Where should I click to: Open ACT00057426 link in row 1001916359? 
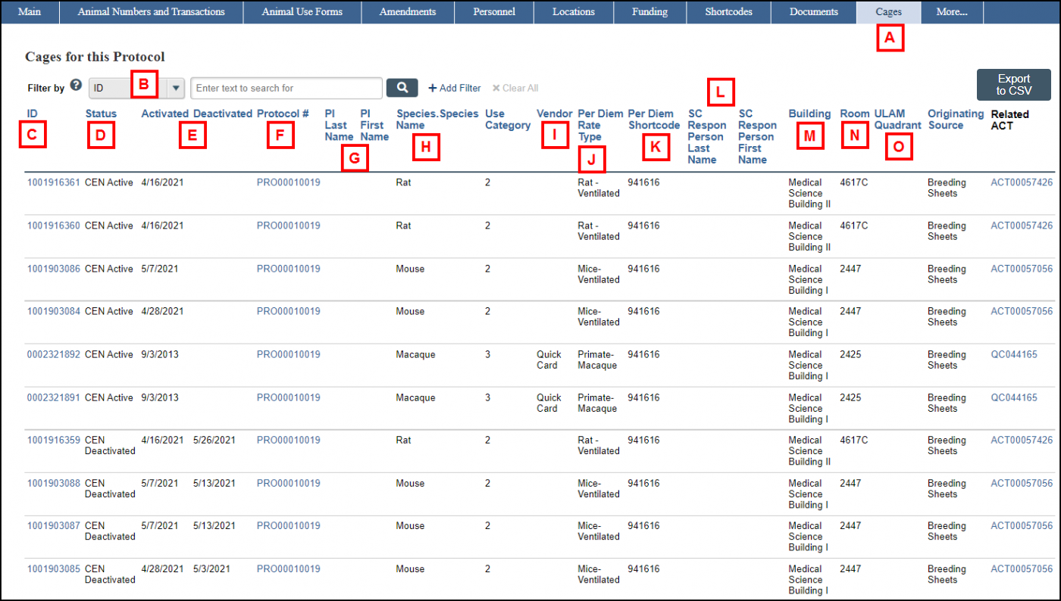[x=1022, y=440]
